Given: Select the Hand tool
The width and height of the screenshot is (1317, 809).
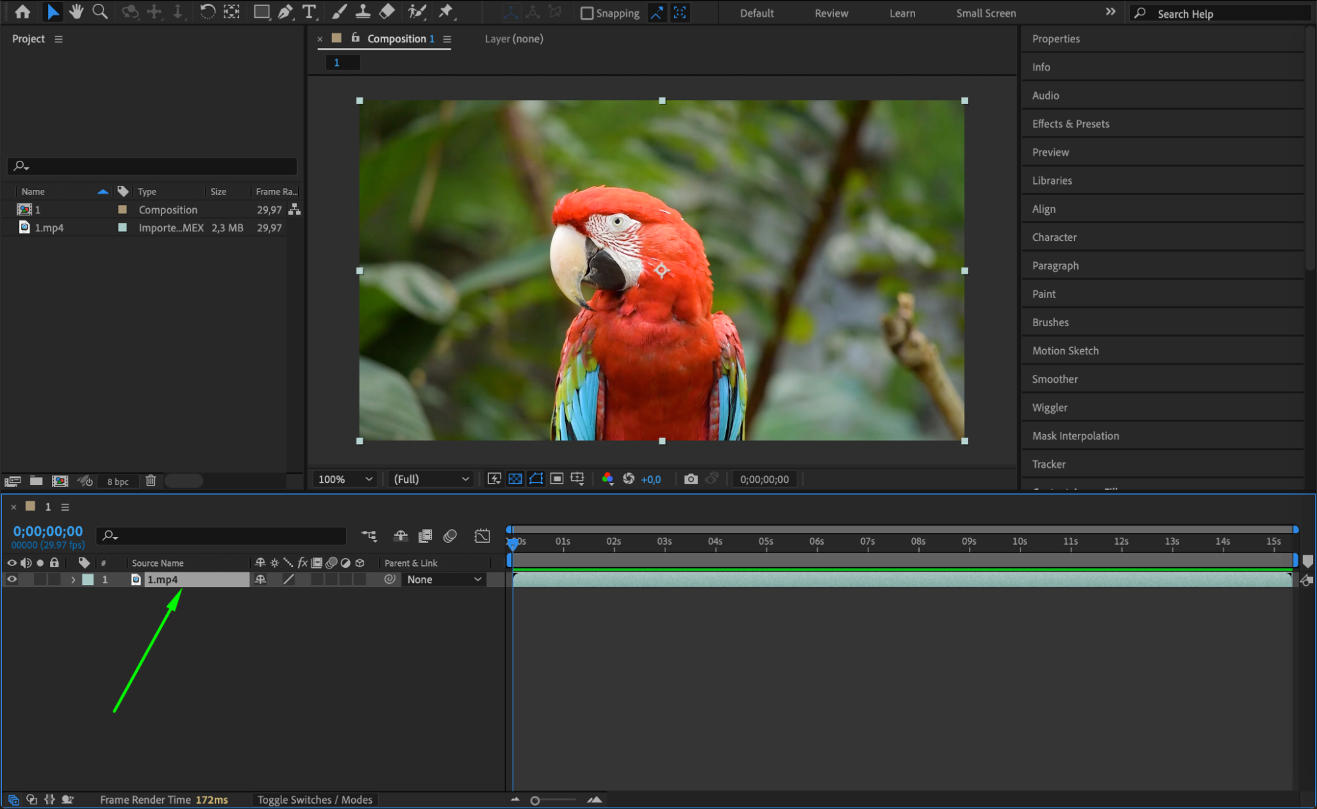Looking at the screenshot, I should click(x=76, y=11).
